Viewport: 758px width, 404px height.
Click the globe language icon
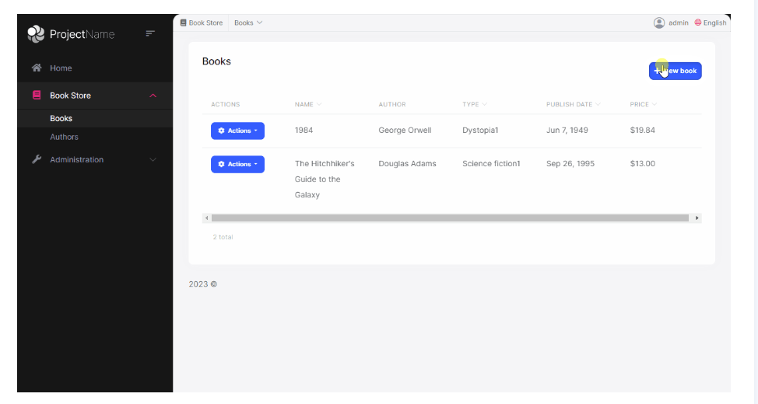point(698,23)
